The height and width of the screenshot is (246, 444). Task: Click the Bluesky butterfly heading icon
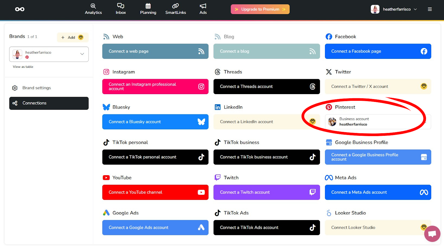[x=106, y=107]
